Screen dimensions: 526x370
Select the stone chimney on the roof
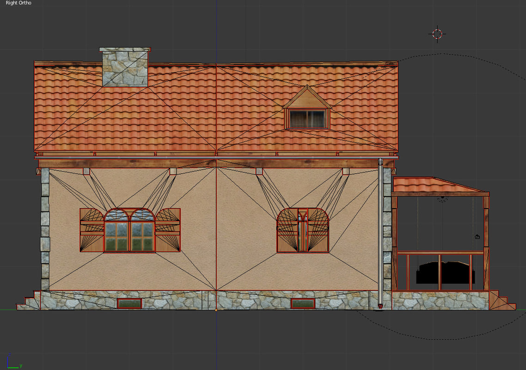[125, 68]
